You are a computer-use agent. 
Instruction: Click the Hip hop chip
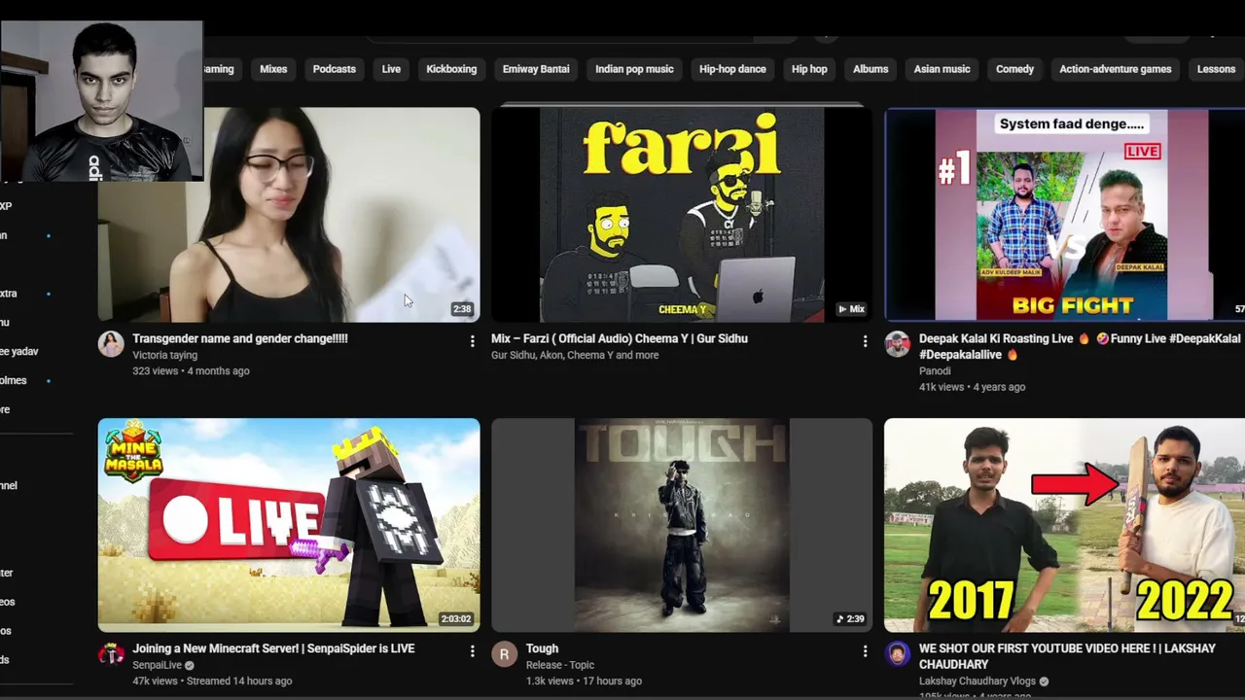[809, 69]
